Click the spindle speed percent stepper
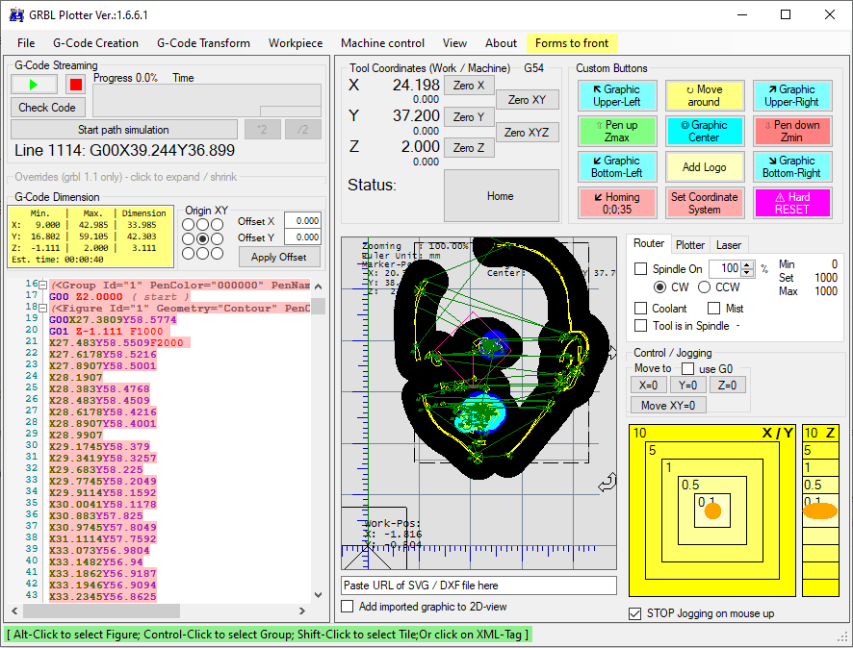 pos(747,269)
